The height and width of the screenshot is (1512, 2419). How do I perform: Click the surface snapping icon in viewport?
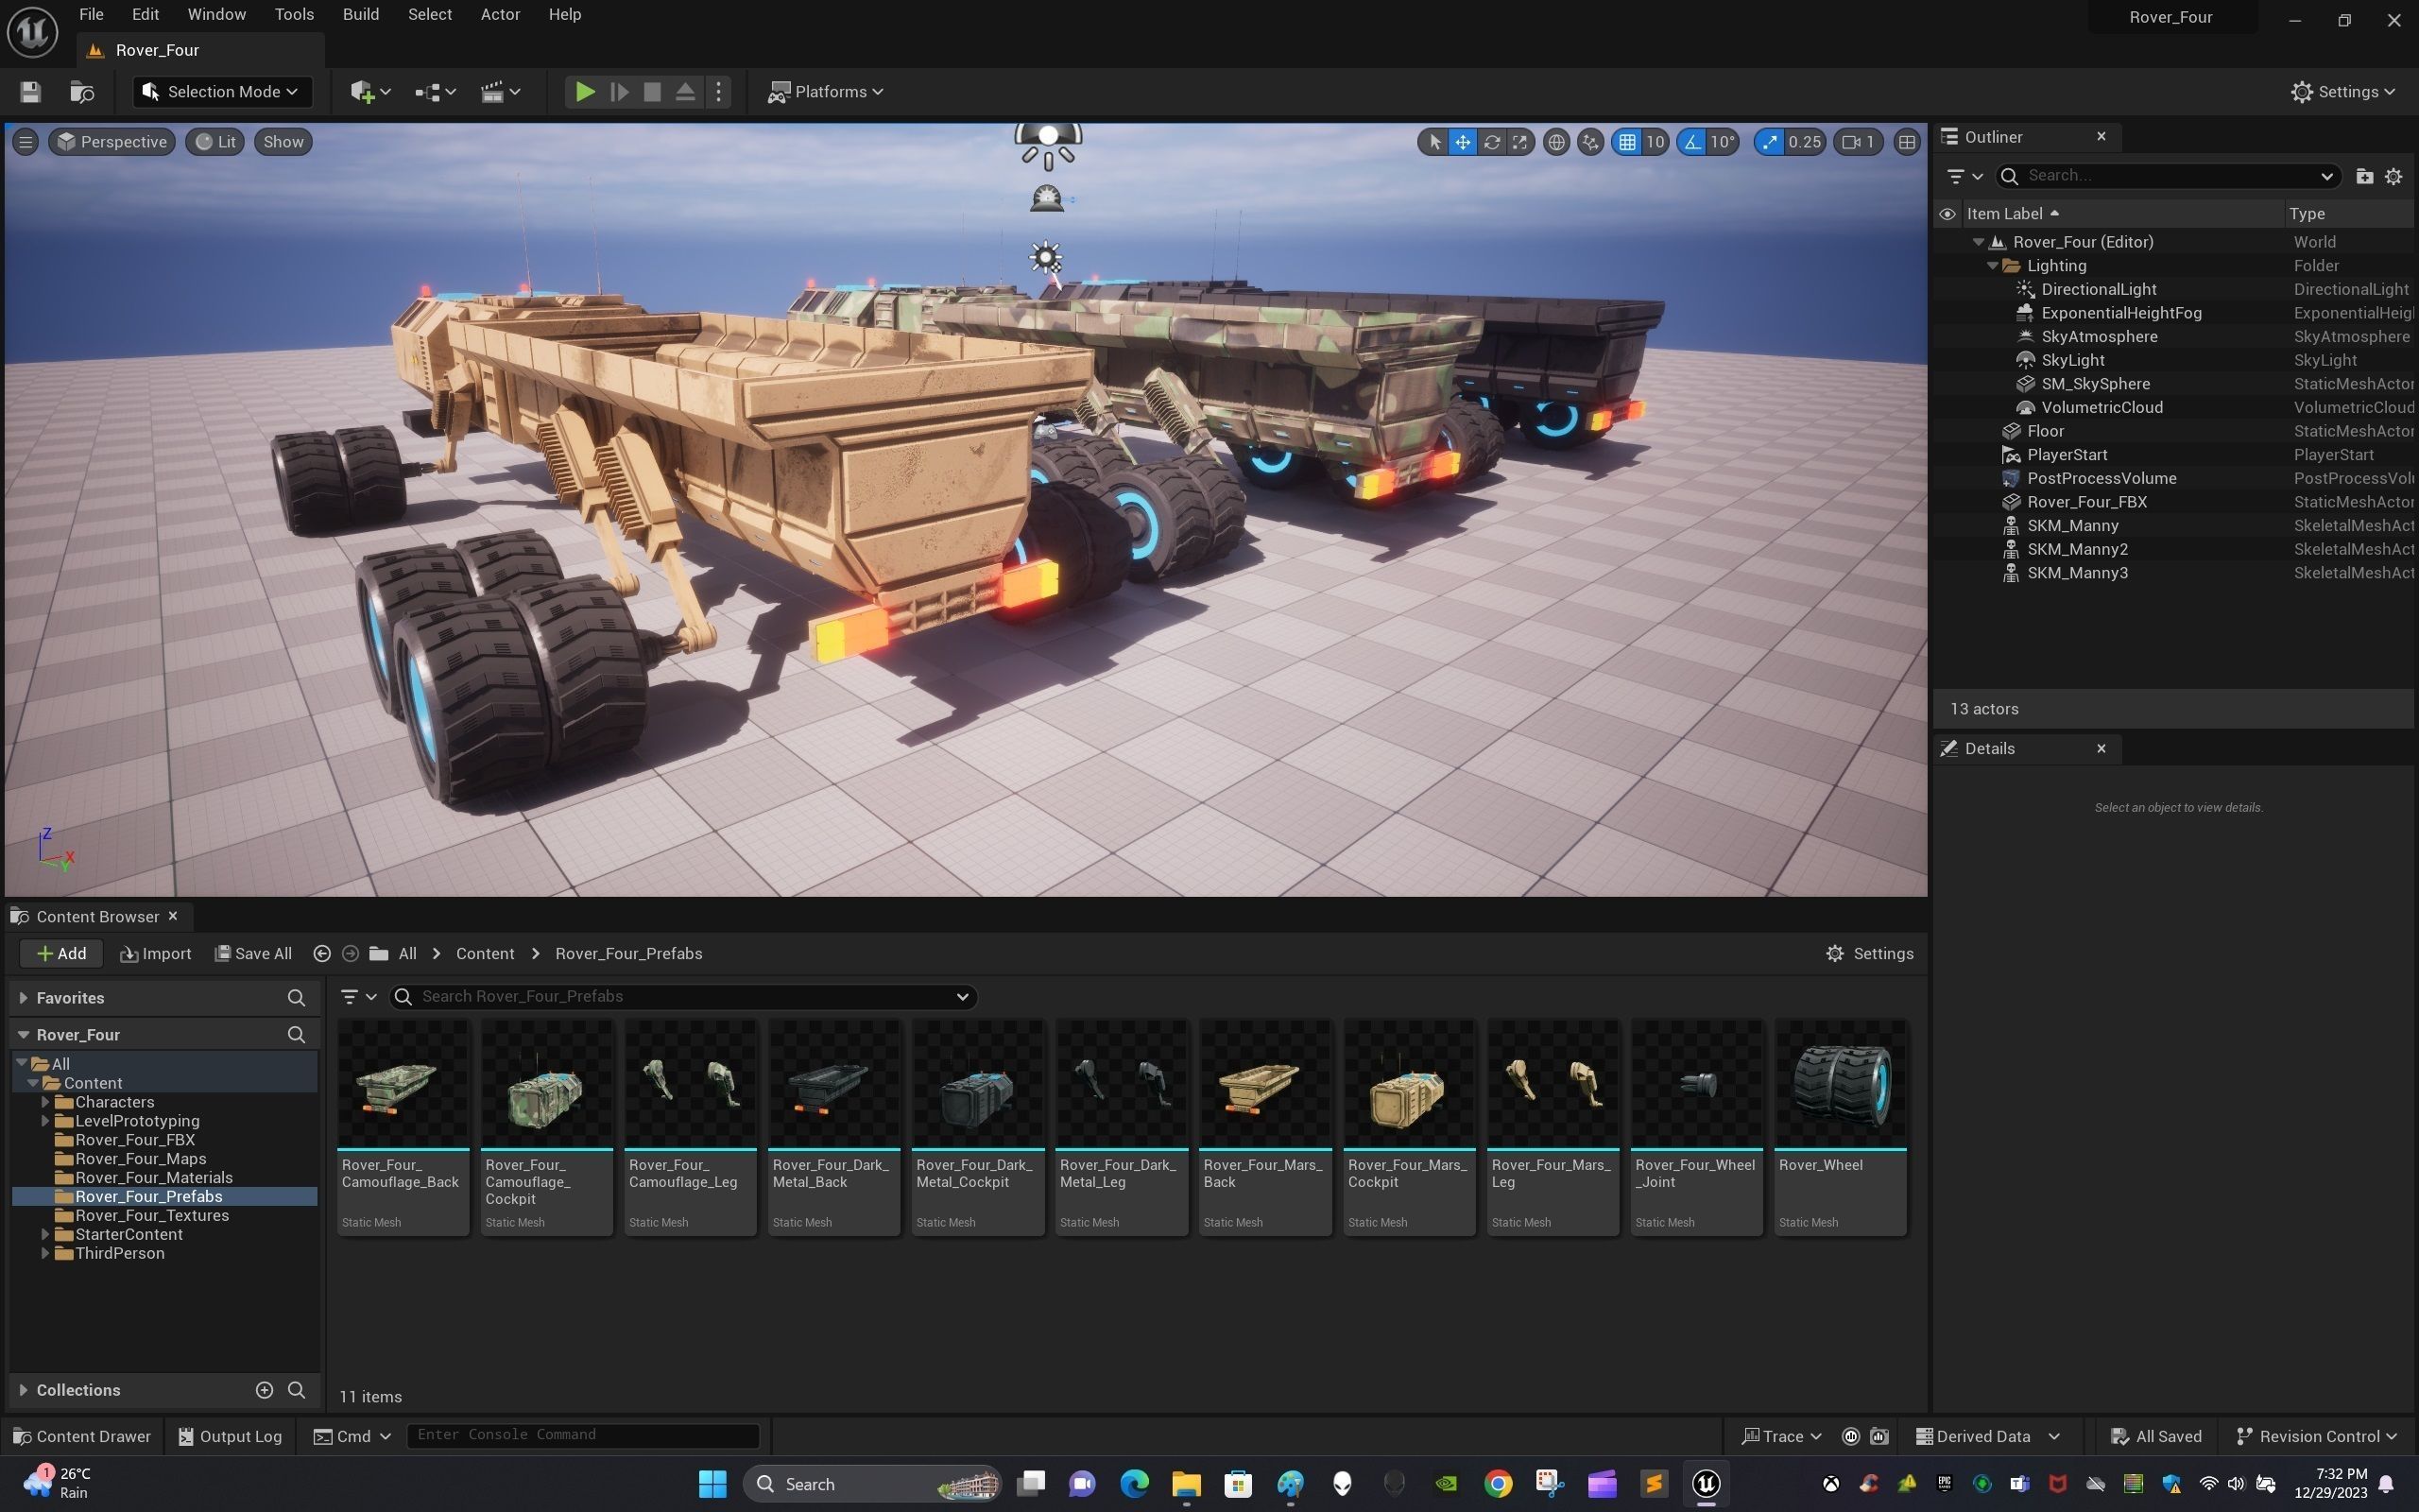1590,142
